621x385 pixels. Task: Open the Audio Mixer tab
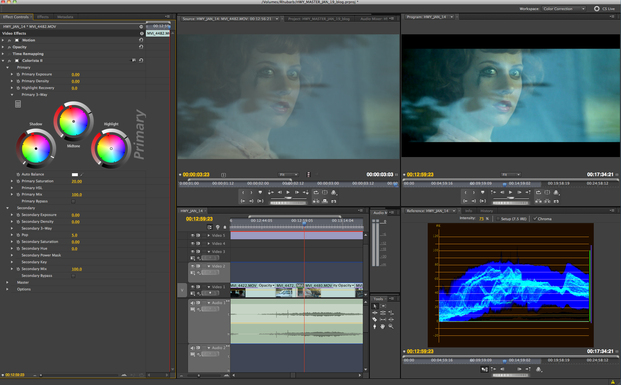(374, 19)
